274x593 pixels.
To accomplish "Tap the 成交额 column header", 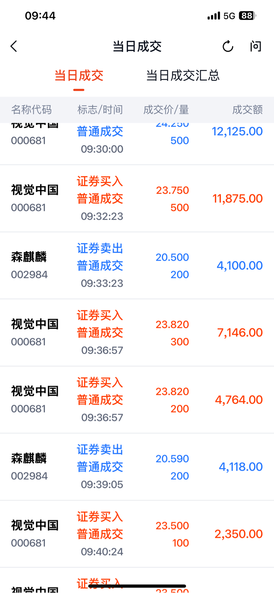I will point(247,110).
